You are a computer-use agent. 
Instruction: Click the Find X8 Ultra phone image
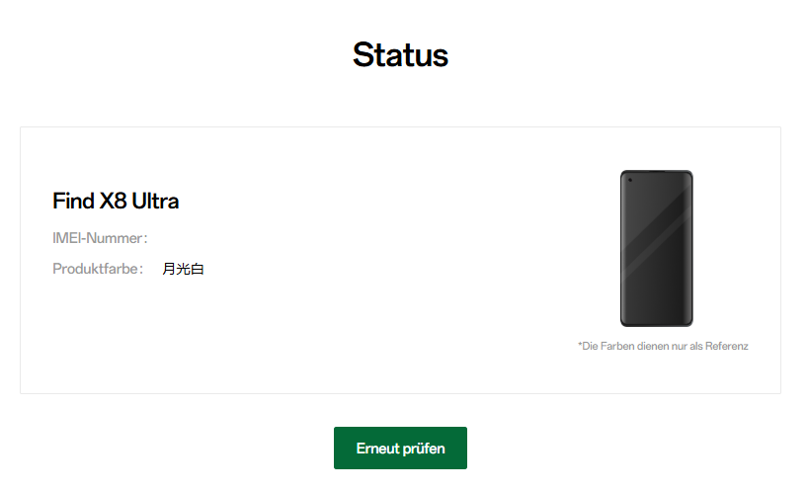tap(656, 248)
